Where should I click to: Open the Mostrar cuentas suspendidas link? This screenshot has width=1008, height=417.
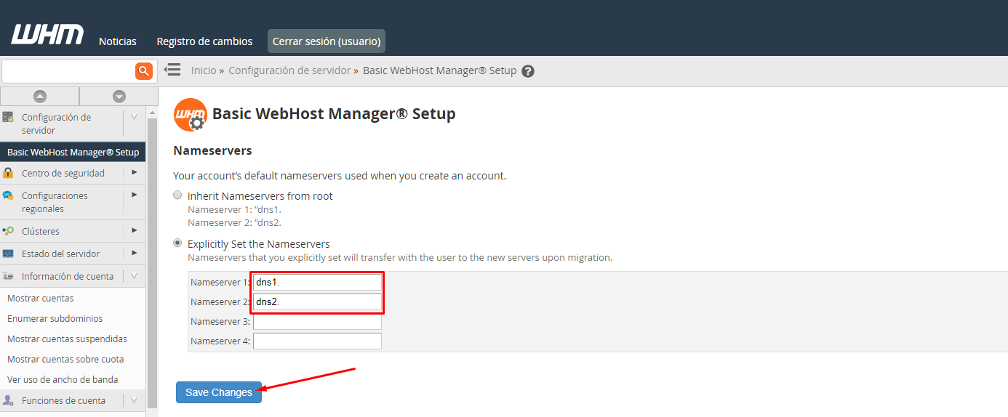(x=67, y=339)
